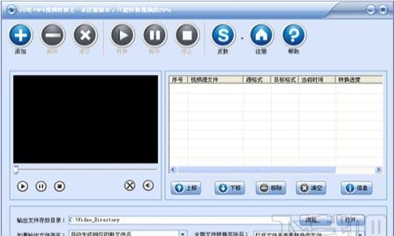Click the output directory path field
This screenshot has width=394, height=236.
click(x=183, y=220)
